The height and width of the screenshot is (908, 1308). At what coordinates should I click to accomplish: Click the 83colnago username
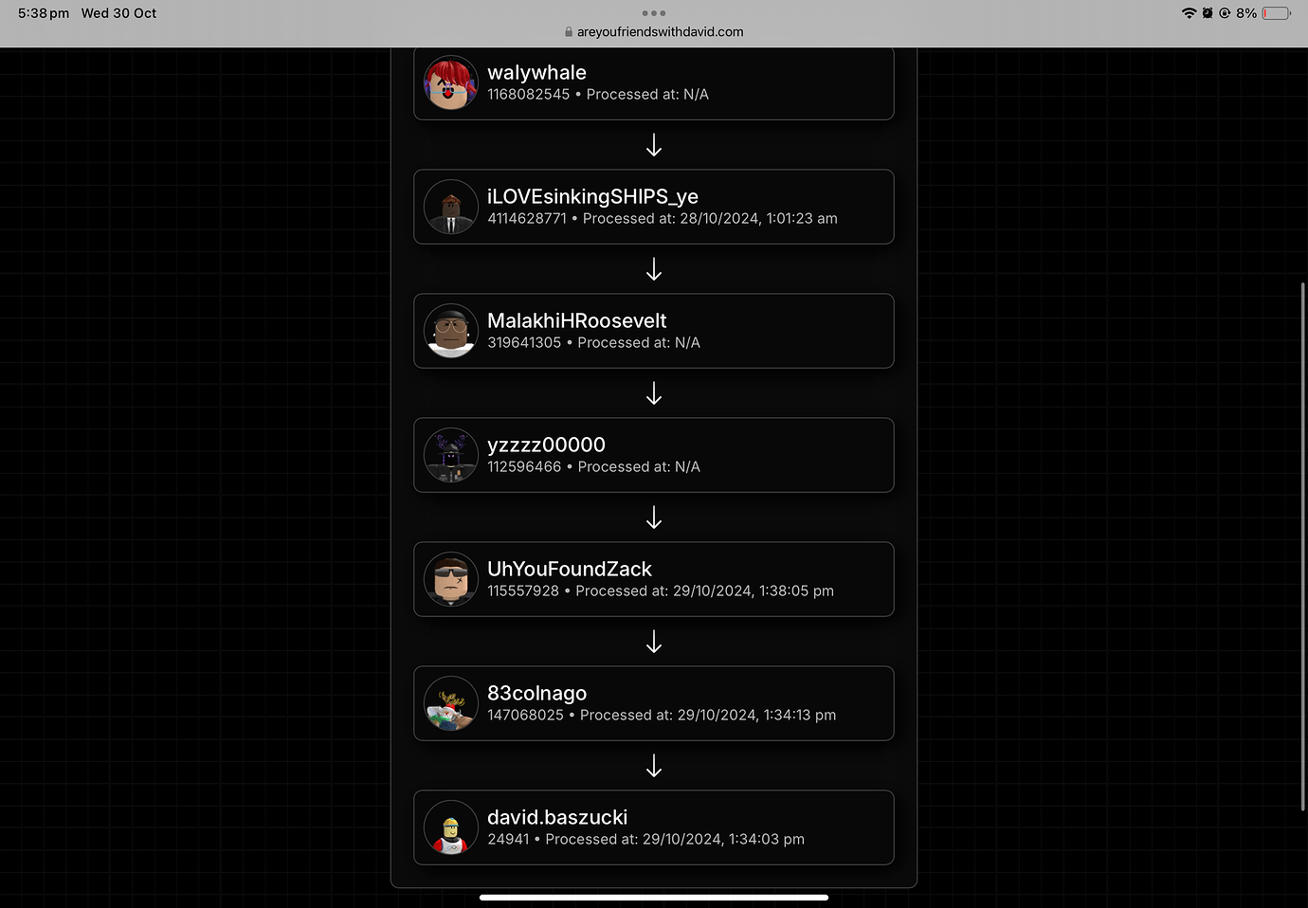(536, 693)
